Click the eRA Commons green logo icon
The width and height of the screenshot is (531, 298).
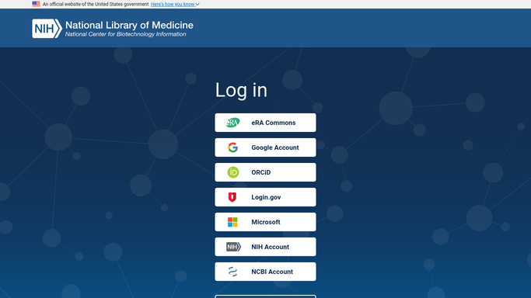pyautogui.click(x=232, y=123)
